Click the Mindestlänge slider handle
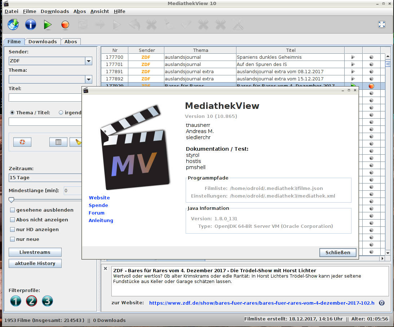Screen dimensions: 394x327 12,200
